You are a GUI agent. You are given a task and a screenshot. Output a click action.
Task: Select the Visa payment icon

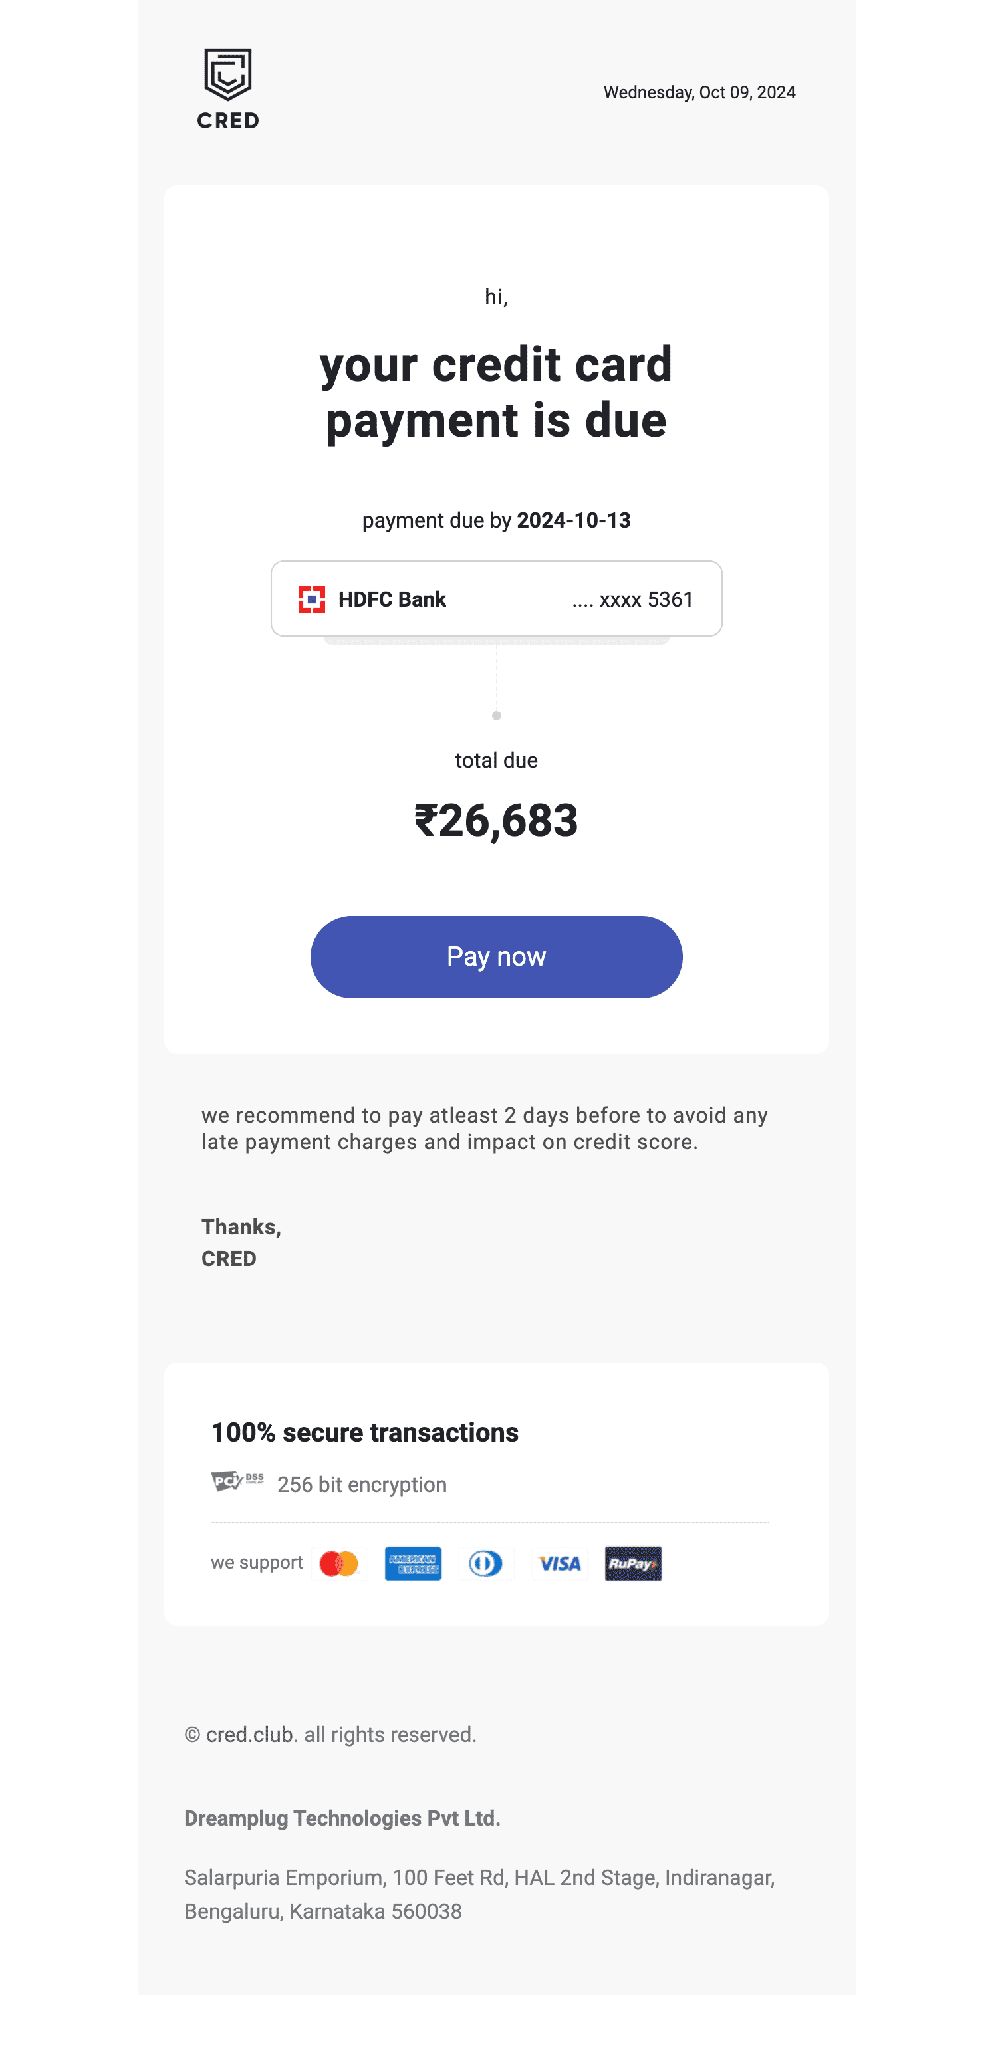(x=560, y=1562)
